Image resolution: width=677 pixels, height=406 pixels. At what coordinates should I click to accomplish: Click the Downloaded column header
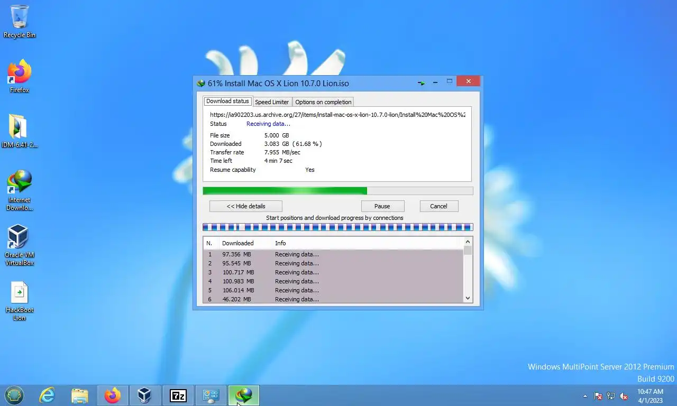[245, 243]
